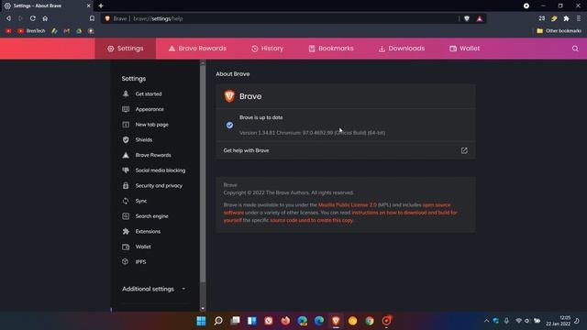Open the Wallet top tab
587x330 pixels.
point(465,49)
